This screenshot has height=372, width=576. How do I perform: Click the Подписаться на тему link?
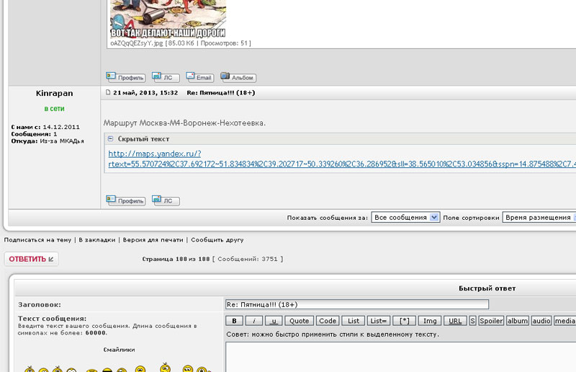point(37,240)
